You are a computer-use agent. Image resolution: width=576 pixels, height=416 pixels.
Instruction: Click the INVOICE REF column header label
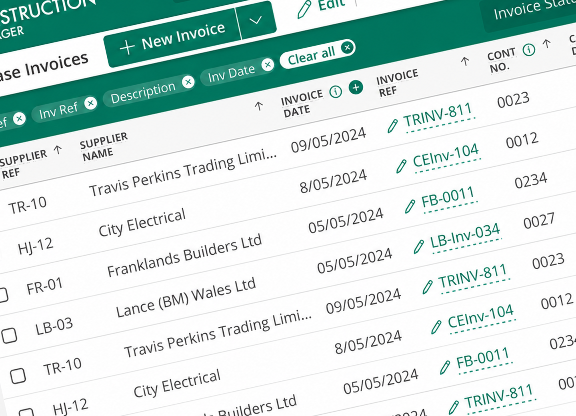pyautogui.click(x=397, y=83)
